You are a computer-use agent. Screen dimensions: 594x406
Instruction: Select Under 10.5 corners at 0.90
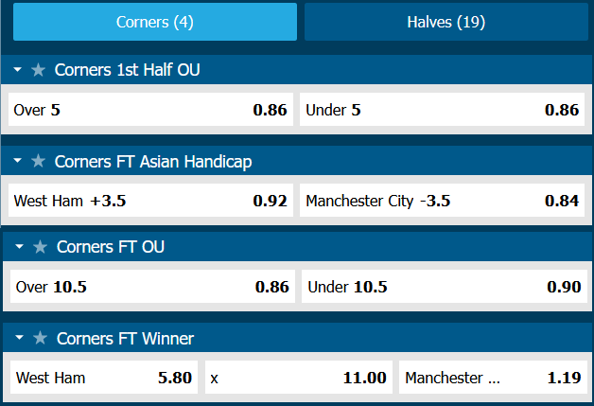click(x=444, y=287)
